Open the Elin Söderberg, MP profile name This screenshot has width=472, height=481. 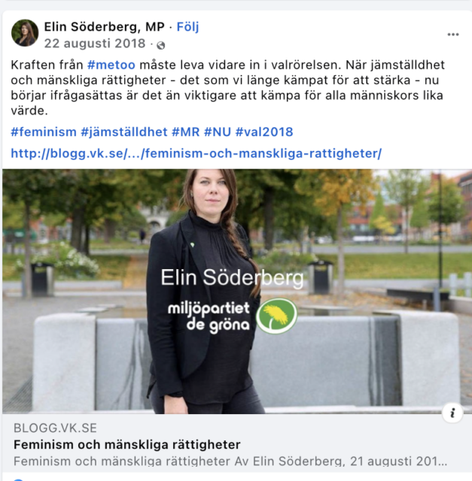[104, 27]
